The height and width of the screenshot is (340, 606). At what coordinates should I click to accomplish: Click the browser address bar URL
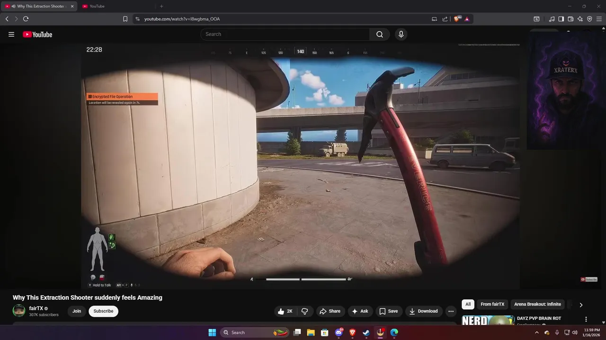pyautogui.click(x=182, y=19)
